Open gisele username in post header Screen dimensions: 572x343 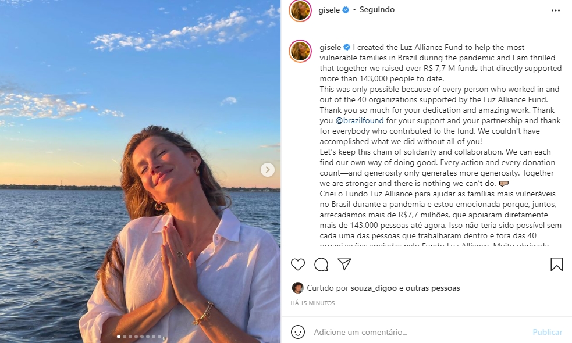(329, 10)
